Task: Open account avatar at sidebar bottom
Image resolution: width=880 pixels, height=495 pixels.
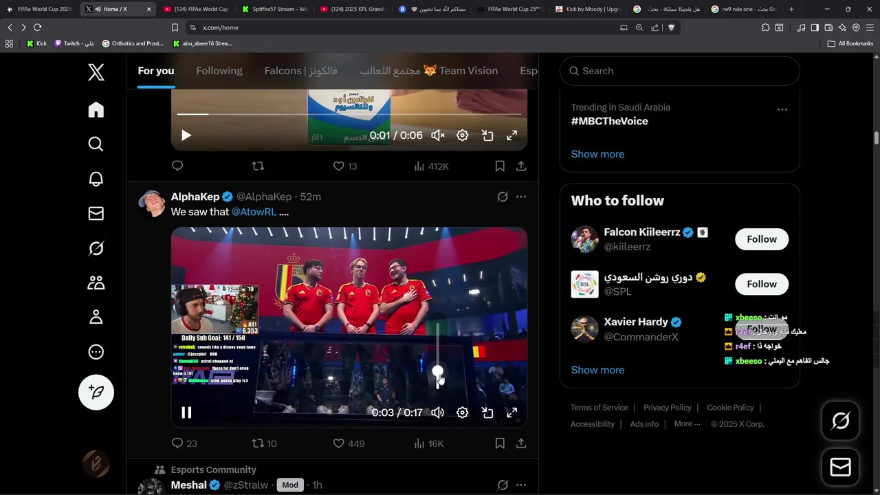Action: [x=96, y=464]
